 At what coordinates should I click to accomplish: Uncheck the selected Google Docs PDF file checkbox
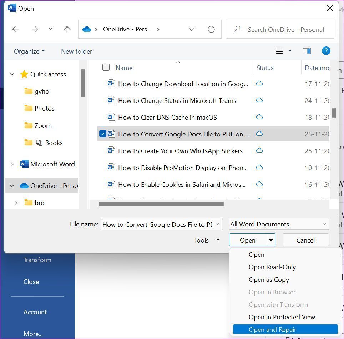pos(103,134)
